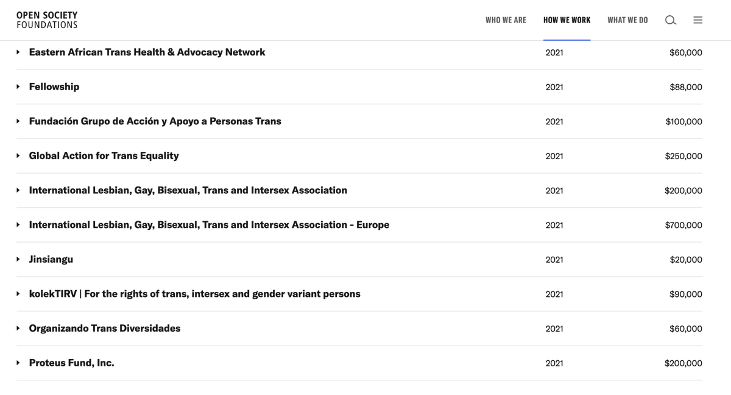731x395 pixels.
Task: Expand the Jinsiangu row disclosure triangle
Action: (18, 260)
